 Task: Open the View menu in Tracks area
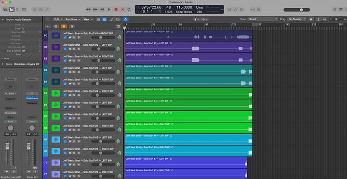[88, 19]
